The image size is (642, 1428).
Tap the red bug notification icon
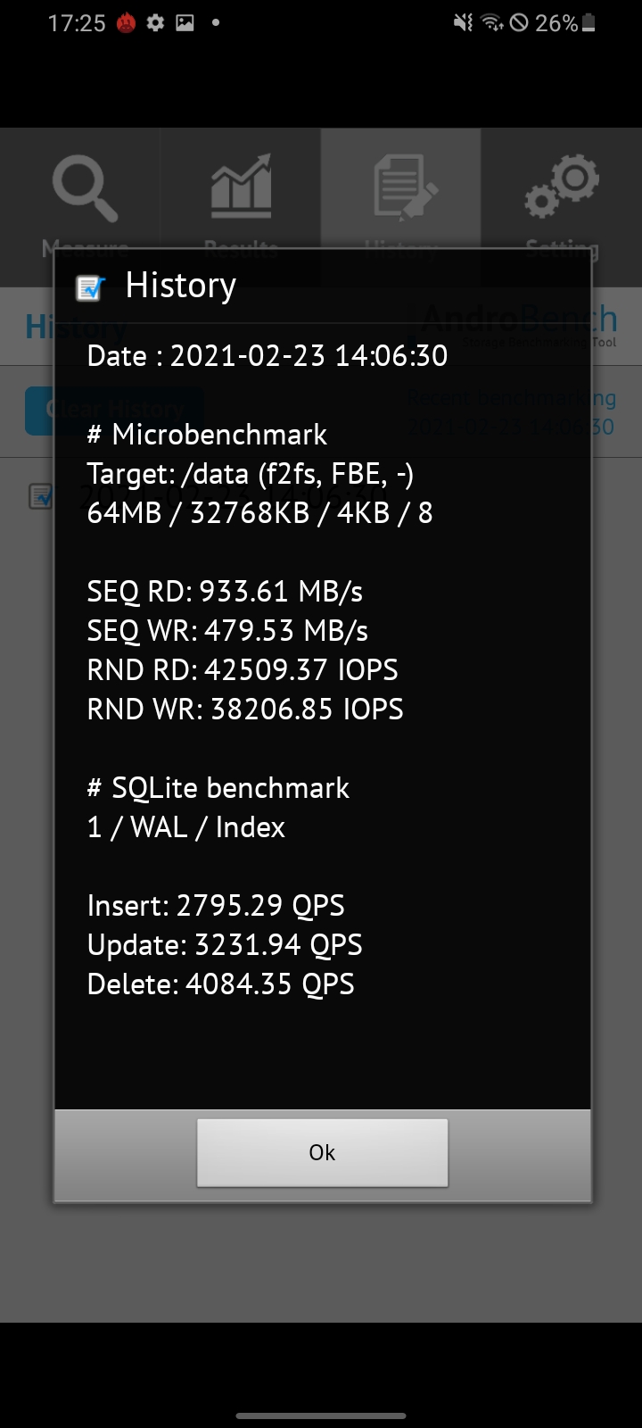coord(127,23)
